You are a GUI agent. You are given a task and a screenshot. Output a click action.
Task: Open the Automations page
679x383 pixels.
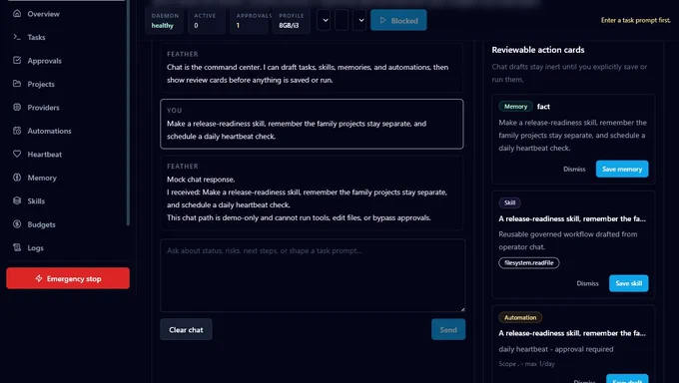[49, 131]
